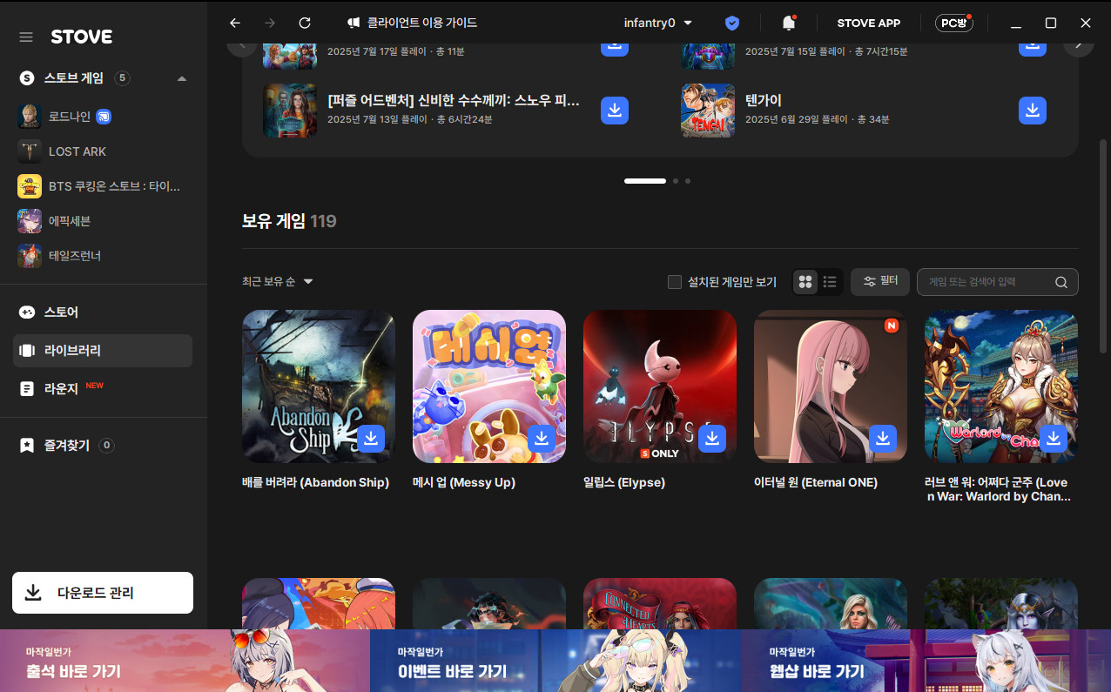Check 설치된 게임만 보기 checkbox
The width and height of the screenshot is (1111, 692).
click(x=674, y=282)
